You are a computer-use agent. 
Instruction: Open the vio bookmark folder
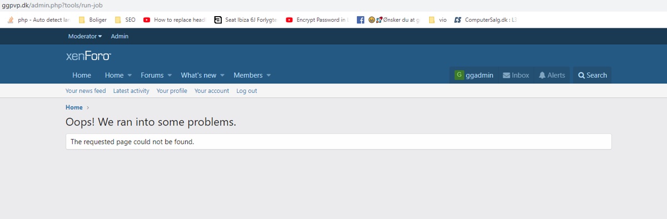click(x=437, y=19)
